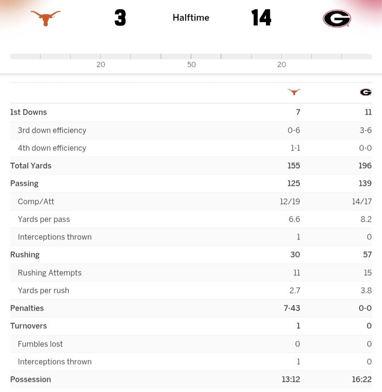382x392 pixels.
Task: Click the Rushing category row
Action: (x=25, y=255)
